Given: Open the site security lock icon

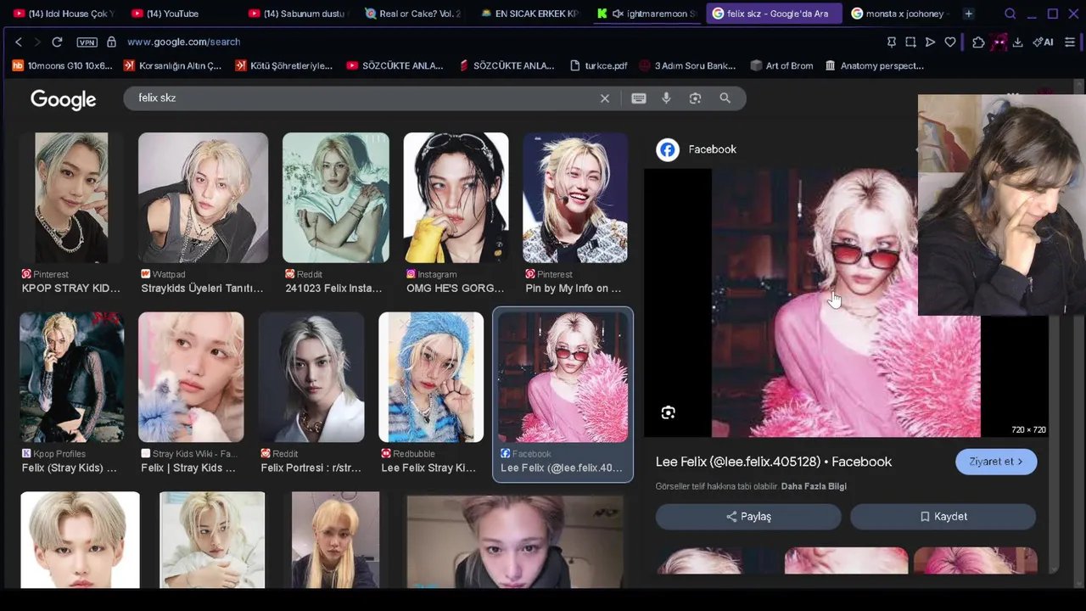Looking at the screenshot, I should [111, 42].
